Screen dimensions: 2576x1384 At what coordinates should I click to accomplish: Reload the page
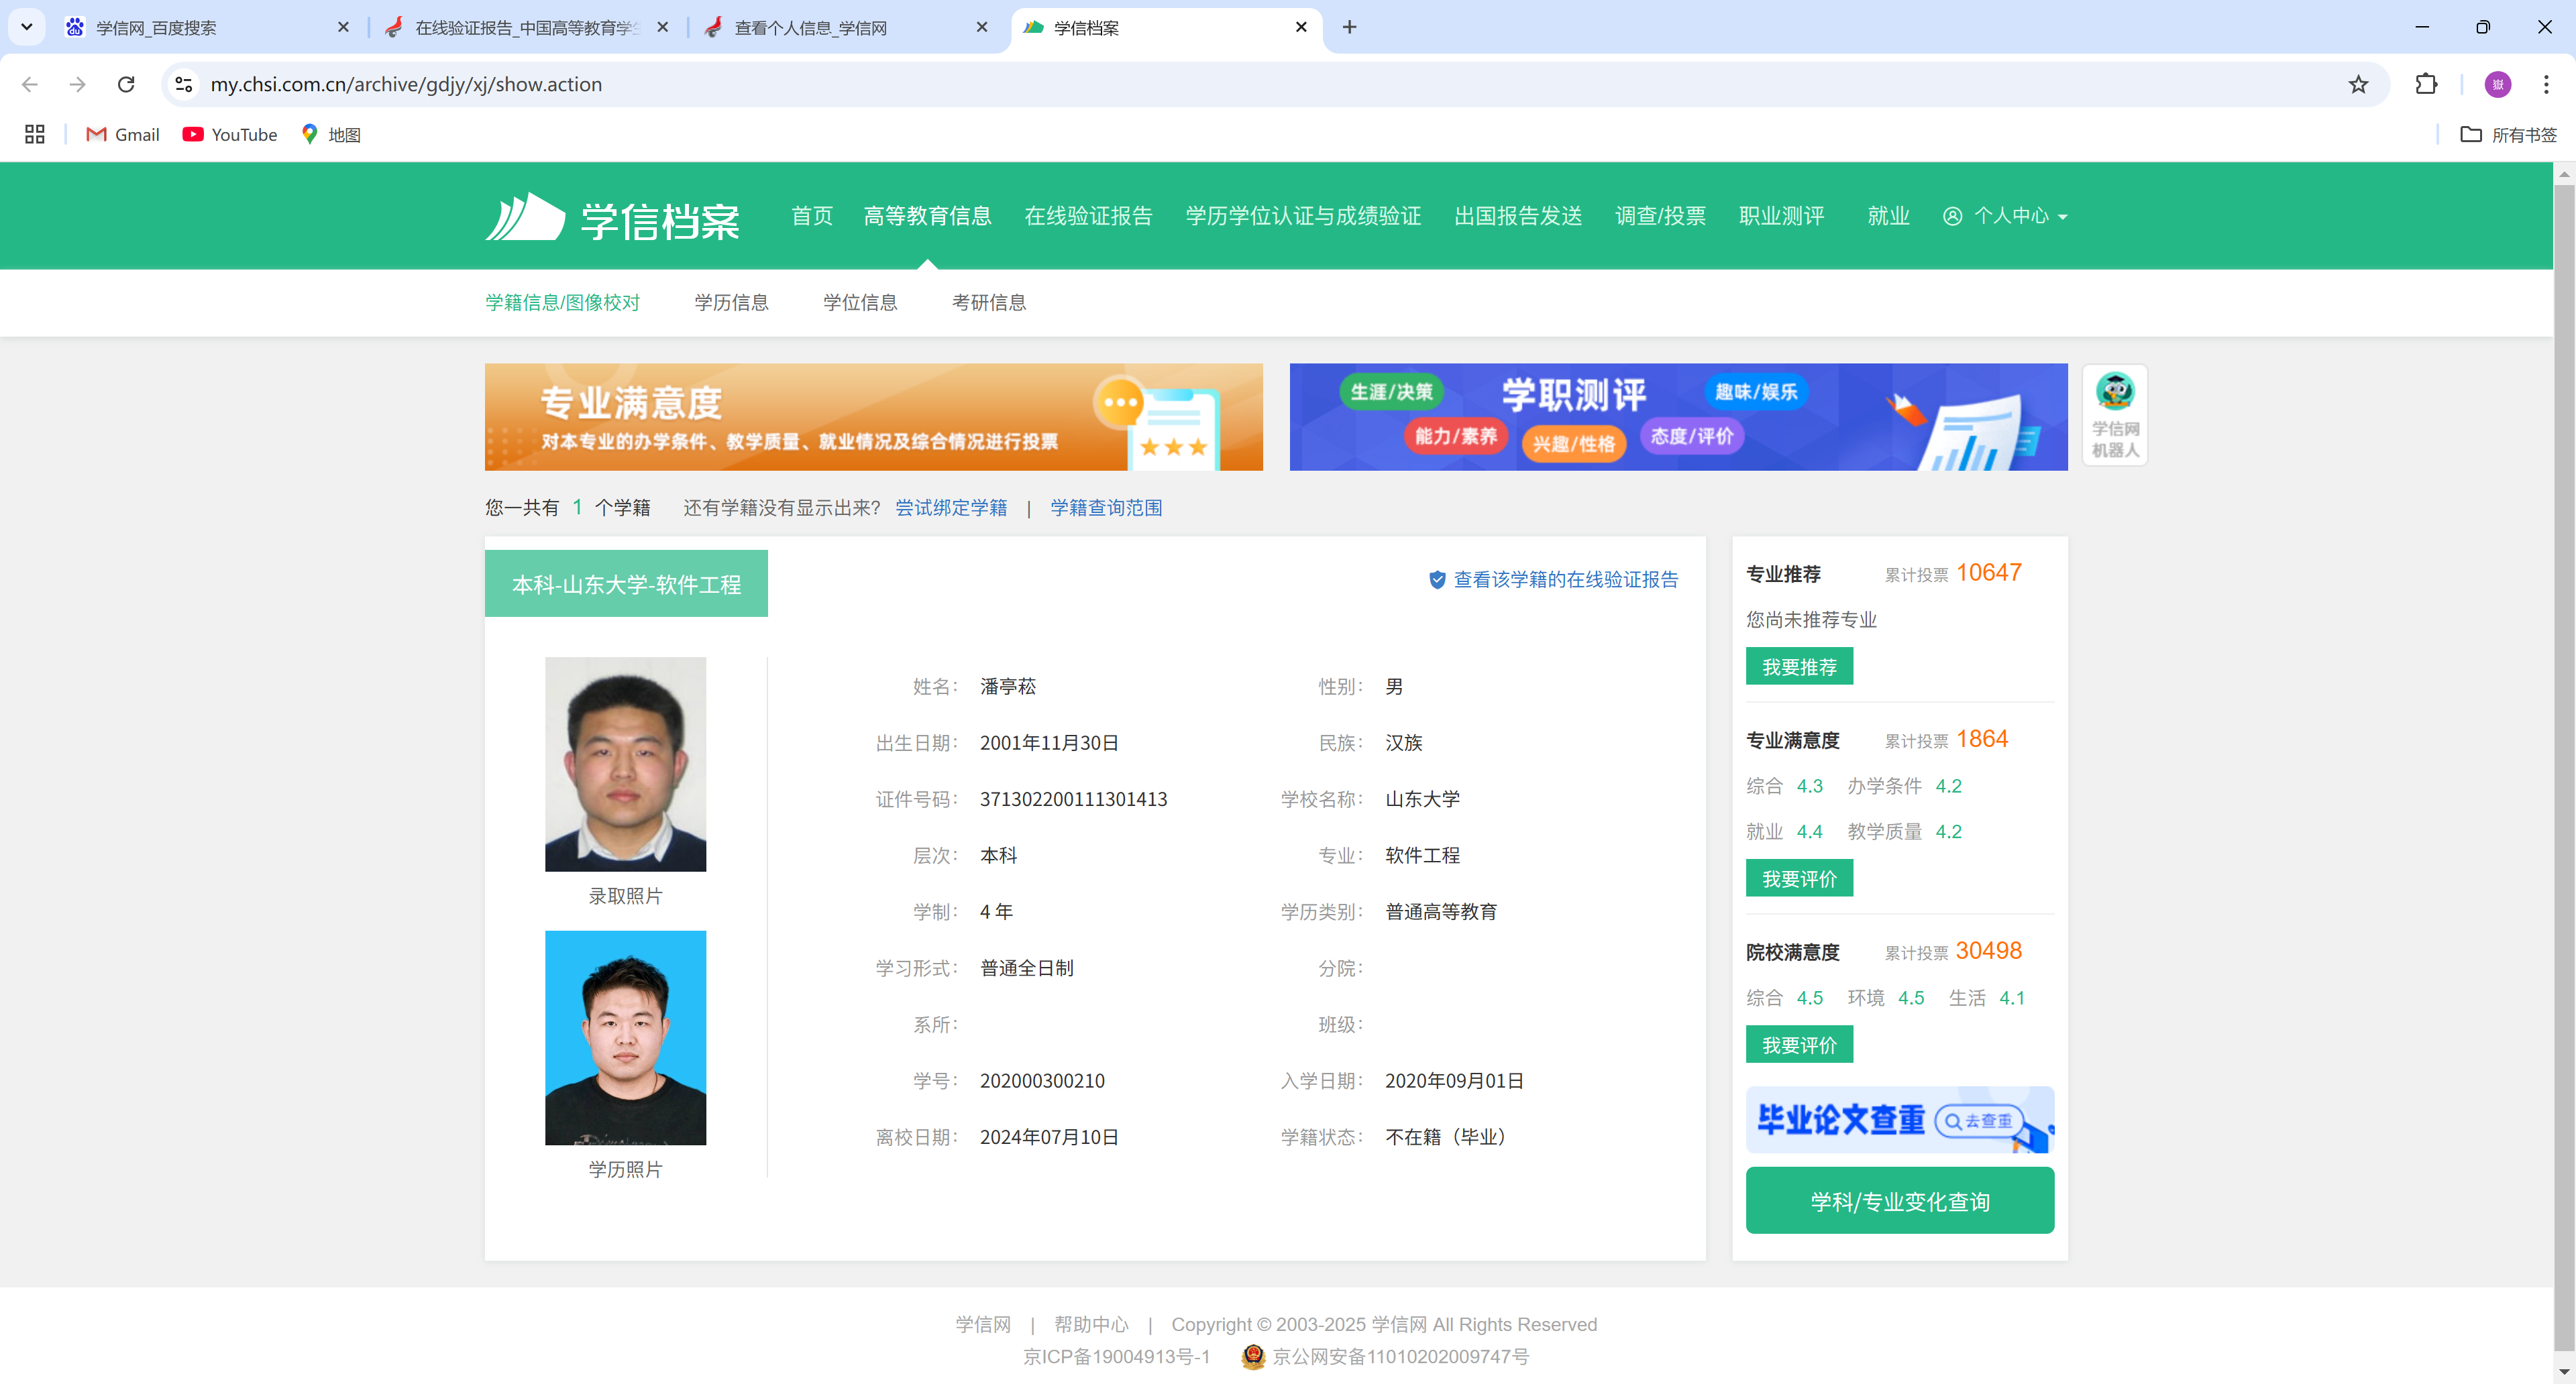126,85
